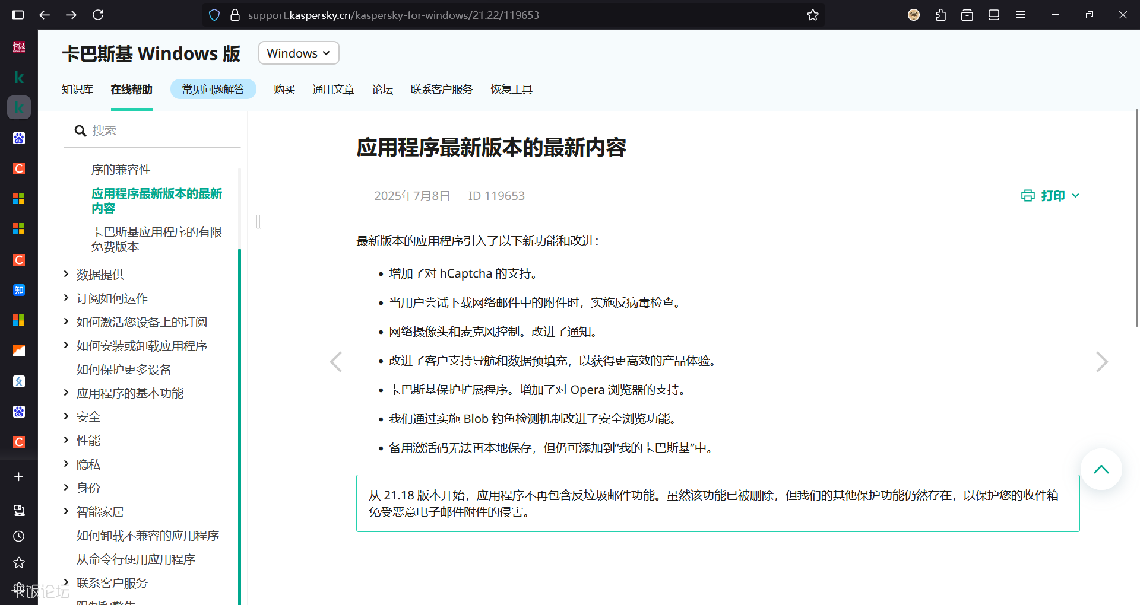The image size is (1140, 605).
Task: Open 如何保护更多设备
Action: (x=124, y=370)
